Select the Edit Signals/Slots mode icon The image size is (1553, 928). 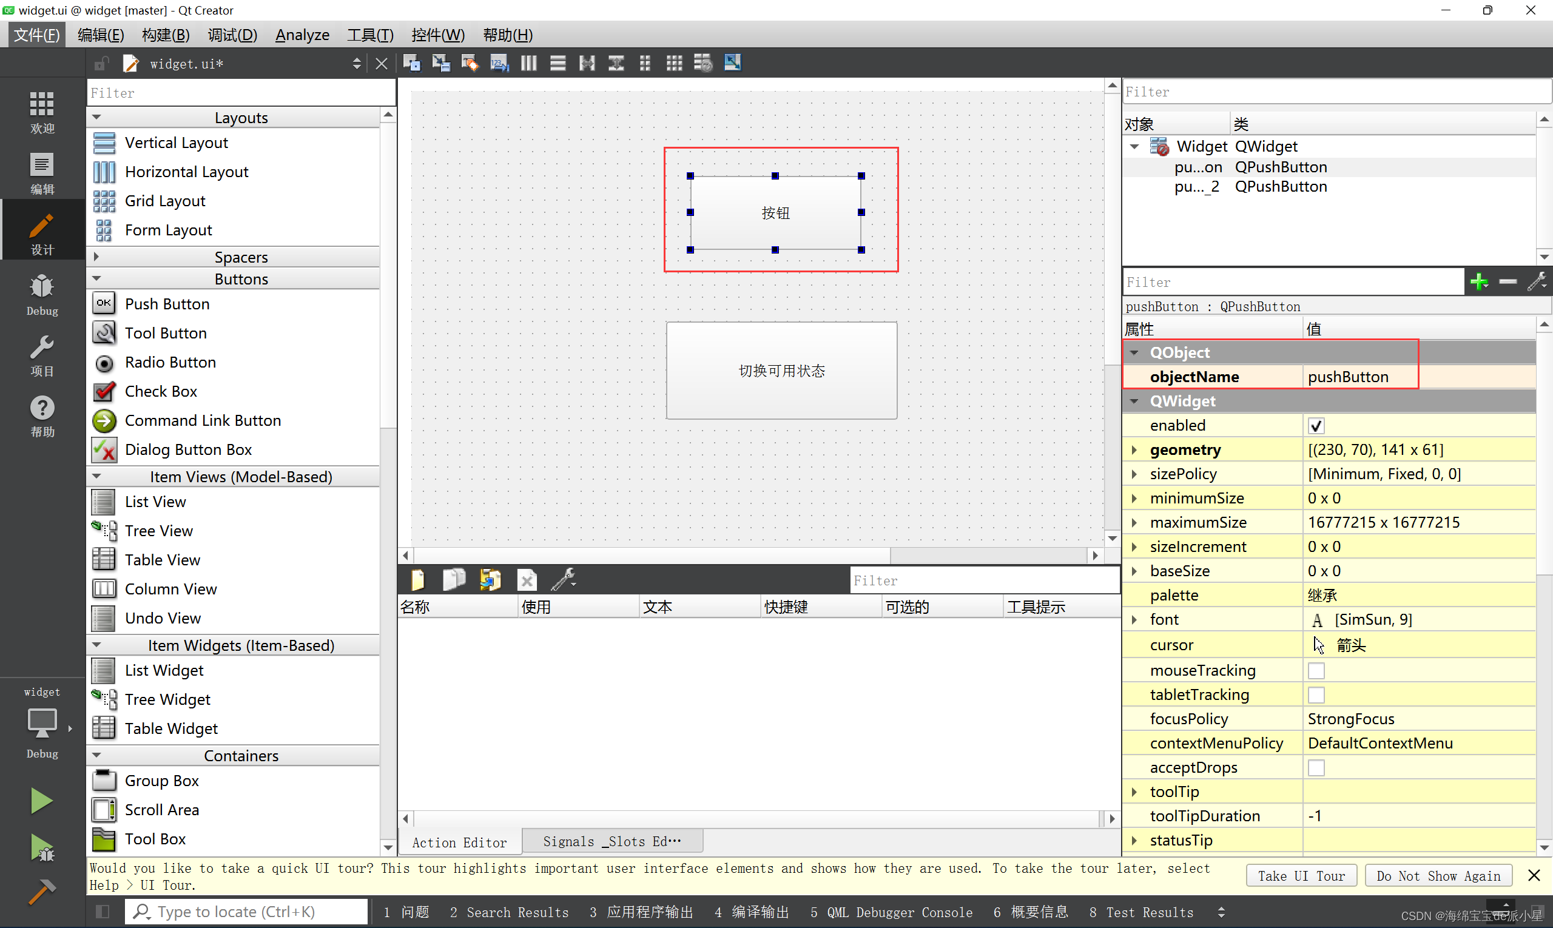[x=442, y=63]
